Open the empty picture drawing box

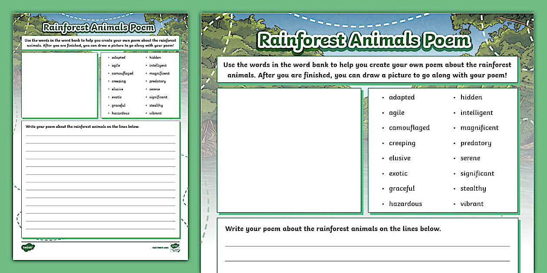(x=289, y=149)
